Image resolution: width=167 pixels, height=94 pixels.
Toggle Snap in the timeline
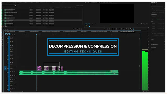pyautogui.click(x=8, y=35)
